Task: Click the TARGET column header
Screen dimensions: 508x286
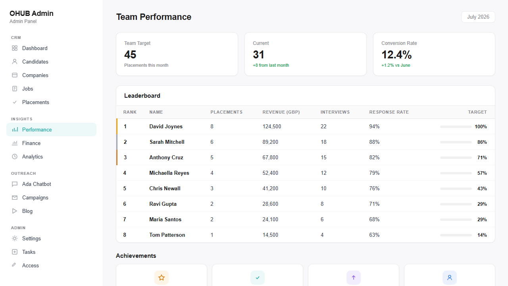Action: click(x=477, y=112)
